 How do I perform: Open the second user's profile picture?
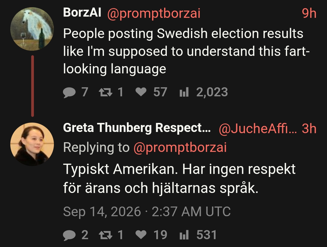point(32,144)
